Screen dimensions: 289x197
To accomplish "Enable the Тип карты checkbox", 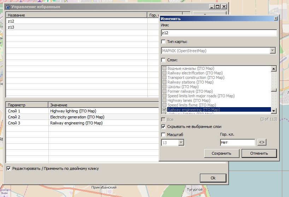I will [x=163, y=42].
